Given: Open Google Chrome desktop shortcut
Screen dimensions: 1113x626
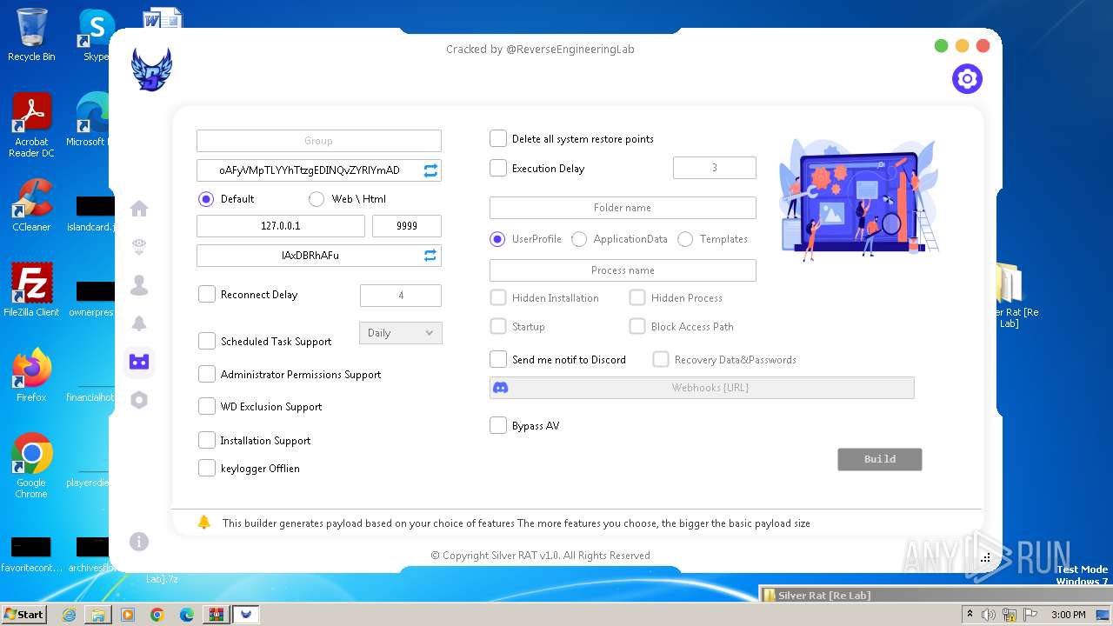Looking at the screenshot, I should point(31,466).
